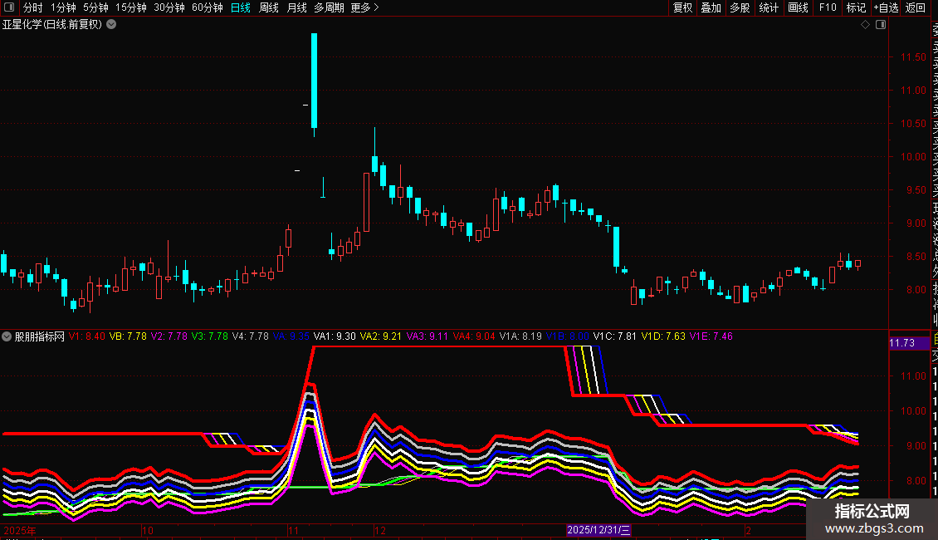
Task: Select the 日线 daily period
Action: click(x=241, y=7)
